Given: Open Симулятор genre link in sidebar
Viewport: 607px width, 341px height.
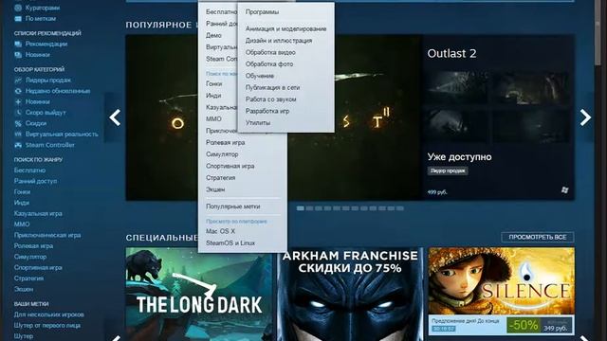Looking at the screenshot, I should [30, 257].
